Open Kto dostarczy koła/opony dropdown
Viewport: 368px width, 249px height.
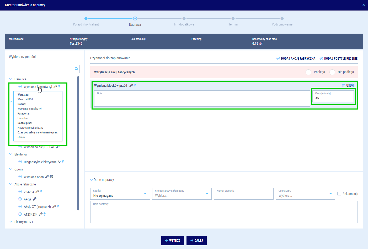point(182,194)
